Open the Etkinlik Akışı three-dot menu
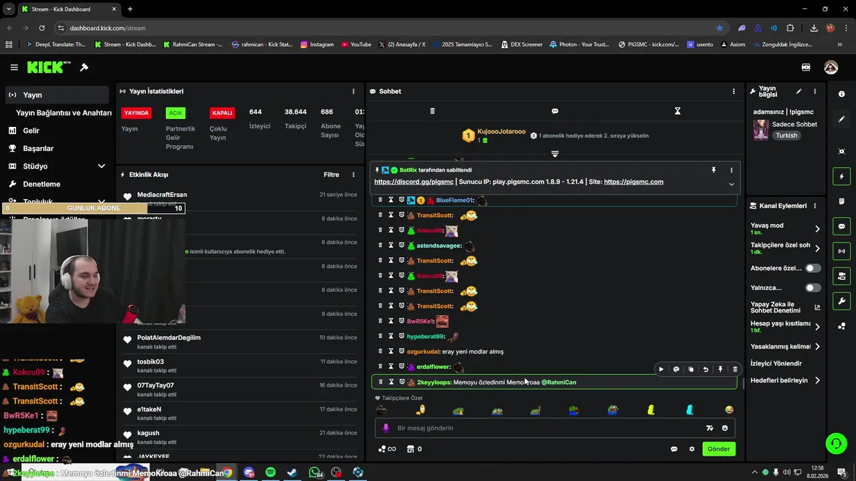This screenshot has width=856, height=481. 354,175
